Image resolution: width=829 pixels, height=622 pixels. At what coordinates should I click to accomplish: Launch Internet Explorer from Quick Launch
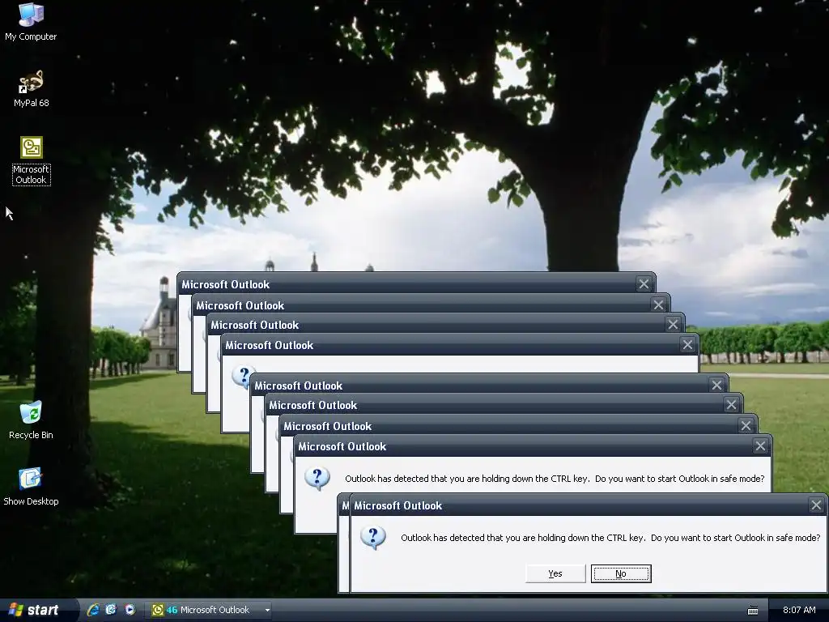click(x=93, y=610)
